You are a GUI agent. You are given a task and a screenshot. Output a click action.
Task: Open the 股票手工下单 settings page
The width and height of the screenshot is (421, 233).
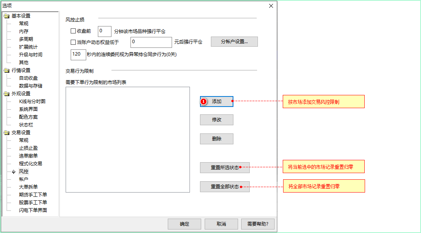click(33, 202)
